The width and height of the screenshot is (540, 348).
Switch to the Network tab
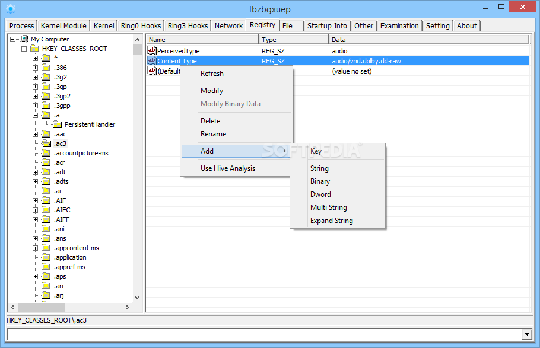click(x=228, y=26)
